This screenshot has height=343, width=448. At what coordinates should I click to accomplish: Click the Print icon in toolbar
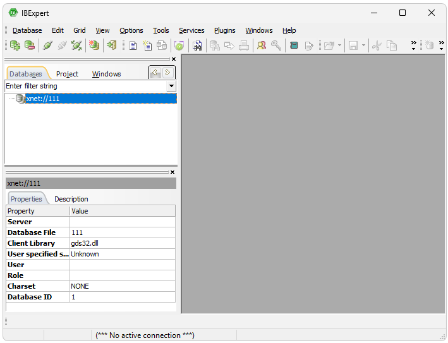point(244,45)
